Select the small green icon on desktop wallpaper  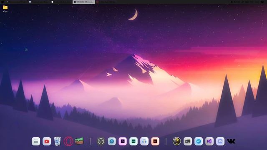(26, 50)
